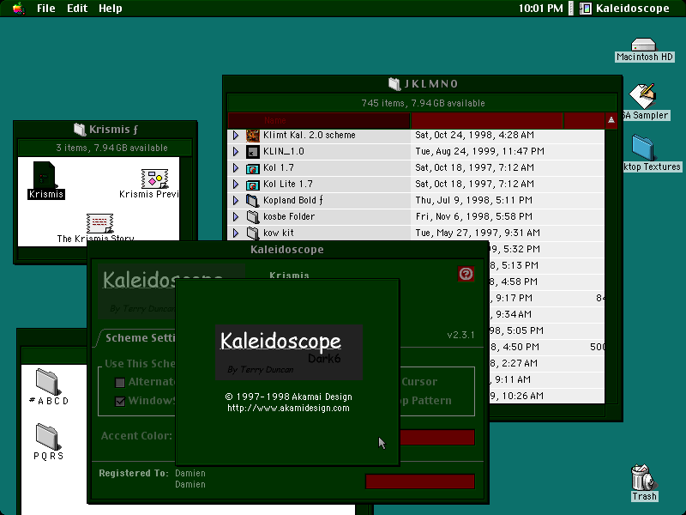Screen dimensions: 686x515
Task: Click the © 1997-1998 Akamai Design text
Action: 288,397
